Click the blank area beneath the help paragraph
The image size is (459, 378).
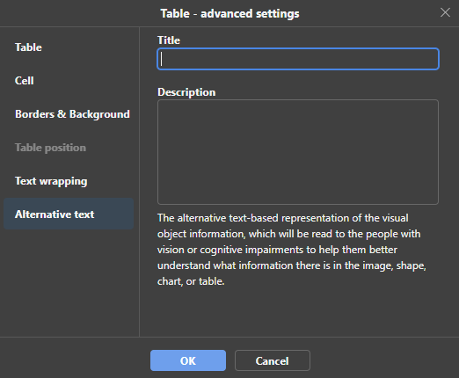tap(298, 312)
